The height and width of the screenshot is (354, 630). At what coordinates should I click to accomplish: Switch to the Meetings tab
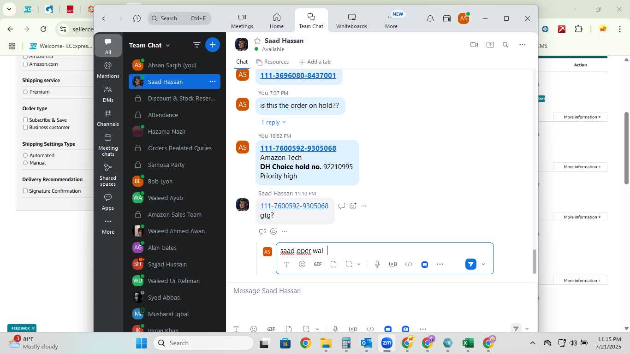(x=242, y=21)
